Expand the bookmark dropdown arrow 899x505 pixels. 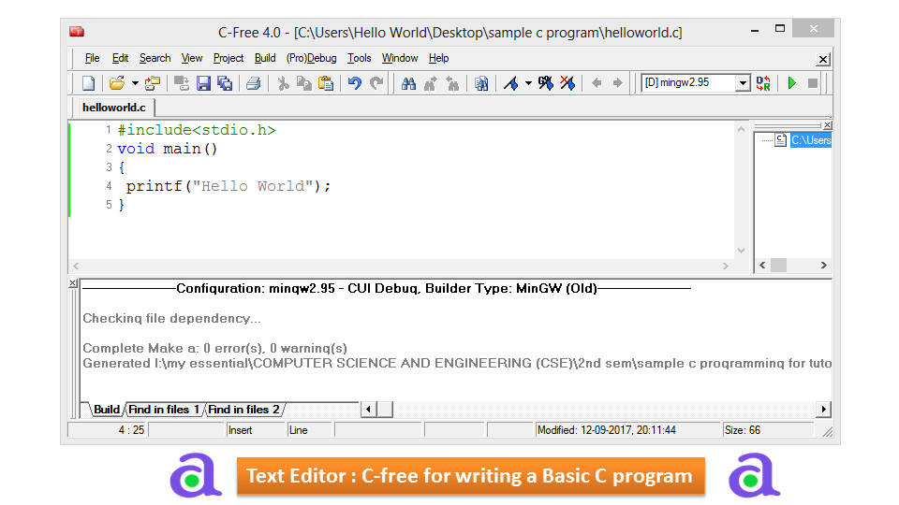(528, 83)
